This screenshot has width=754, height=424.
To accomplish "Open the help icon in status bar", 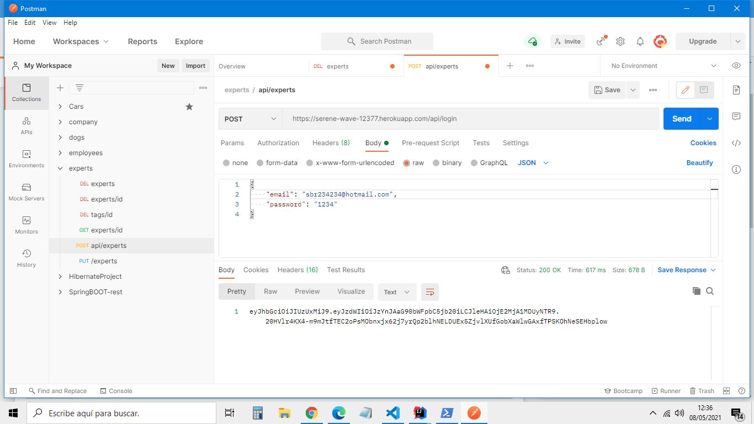I will point(741,391).
